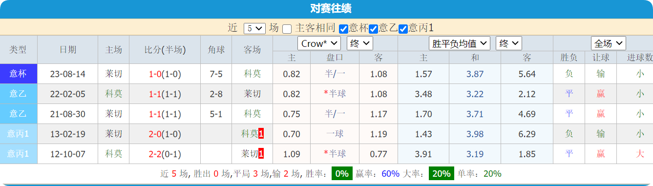The height and width of the screenshot is (186, 653).
Task: Open home team 莱切 in the 23-08-14 row
Action: (114, 74)
